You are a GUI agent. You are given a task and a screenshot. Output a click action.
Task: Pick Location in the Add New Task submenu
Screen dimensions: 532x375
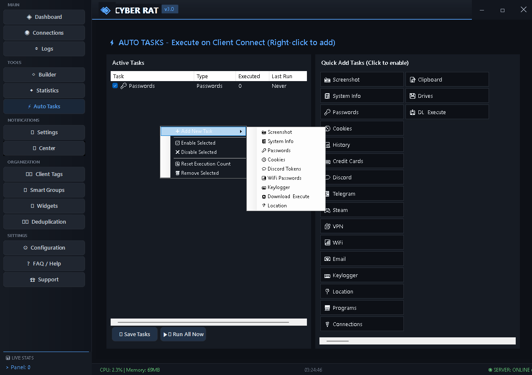pyautogui.click(x=286, y=206)
